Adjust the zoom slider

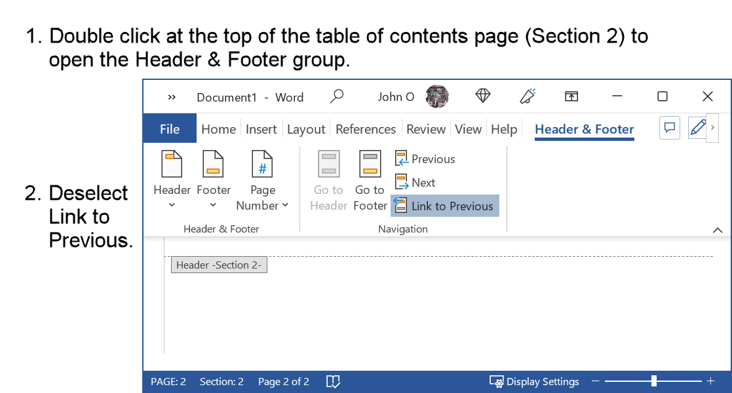(x=653, y=380)
